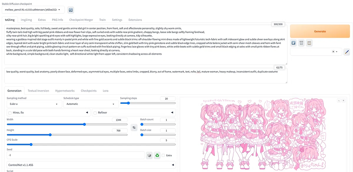Open the Sampling method dropdown
Viewport: 353px width, 172px height.
34,104
